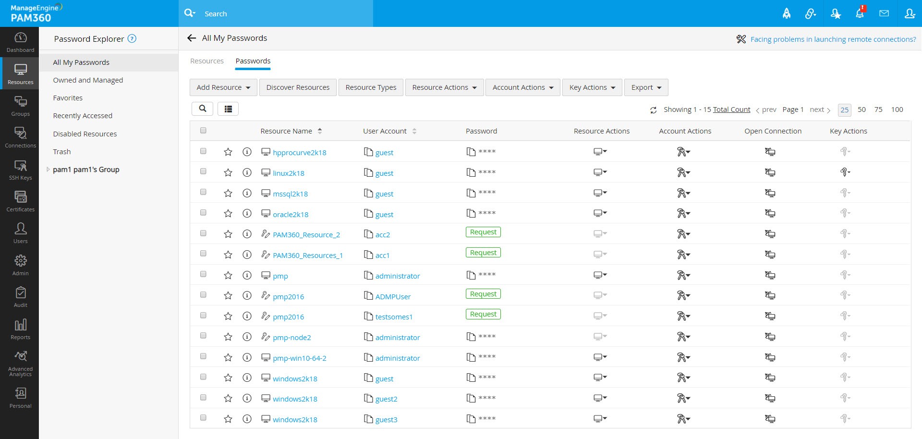Viewport: 922px width, 439px height.
Task: Request password for ADMPUser account
Action: (x=483, y=294)
